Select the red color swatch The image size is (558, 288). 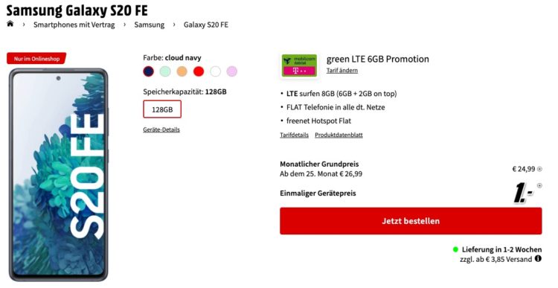[199, 71]
